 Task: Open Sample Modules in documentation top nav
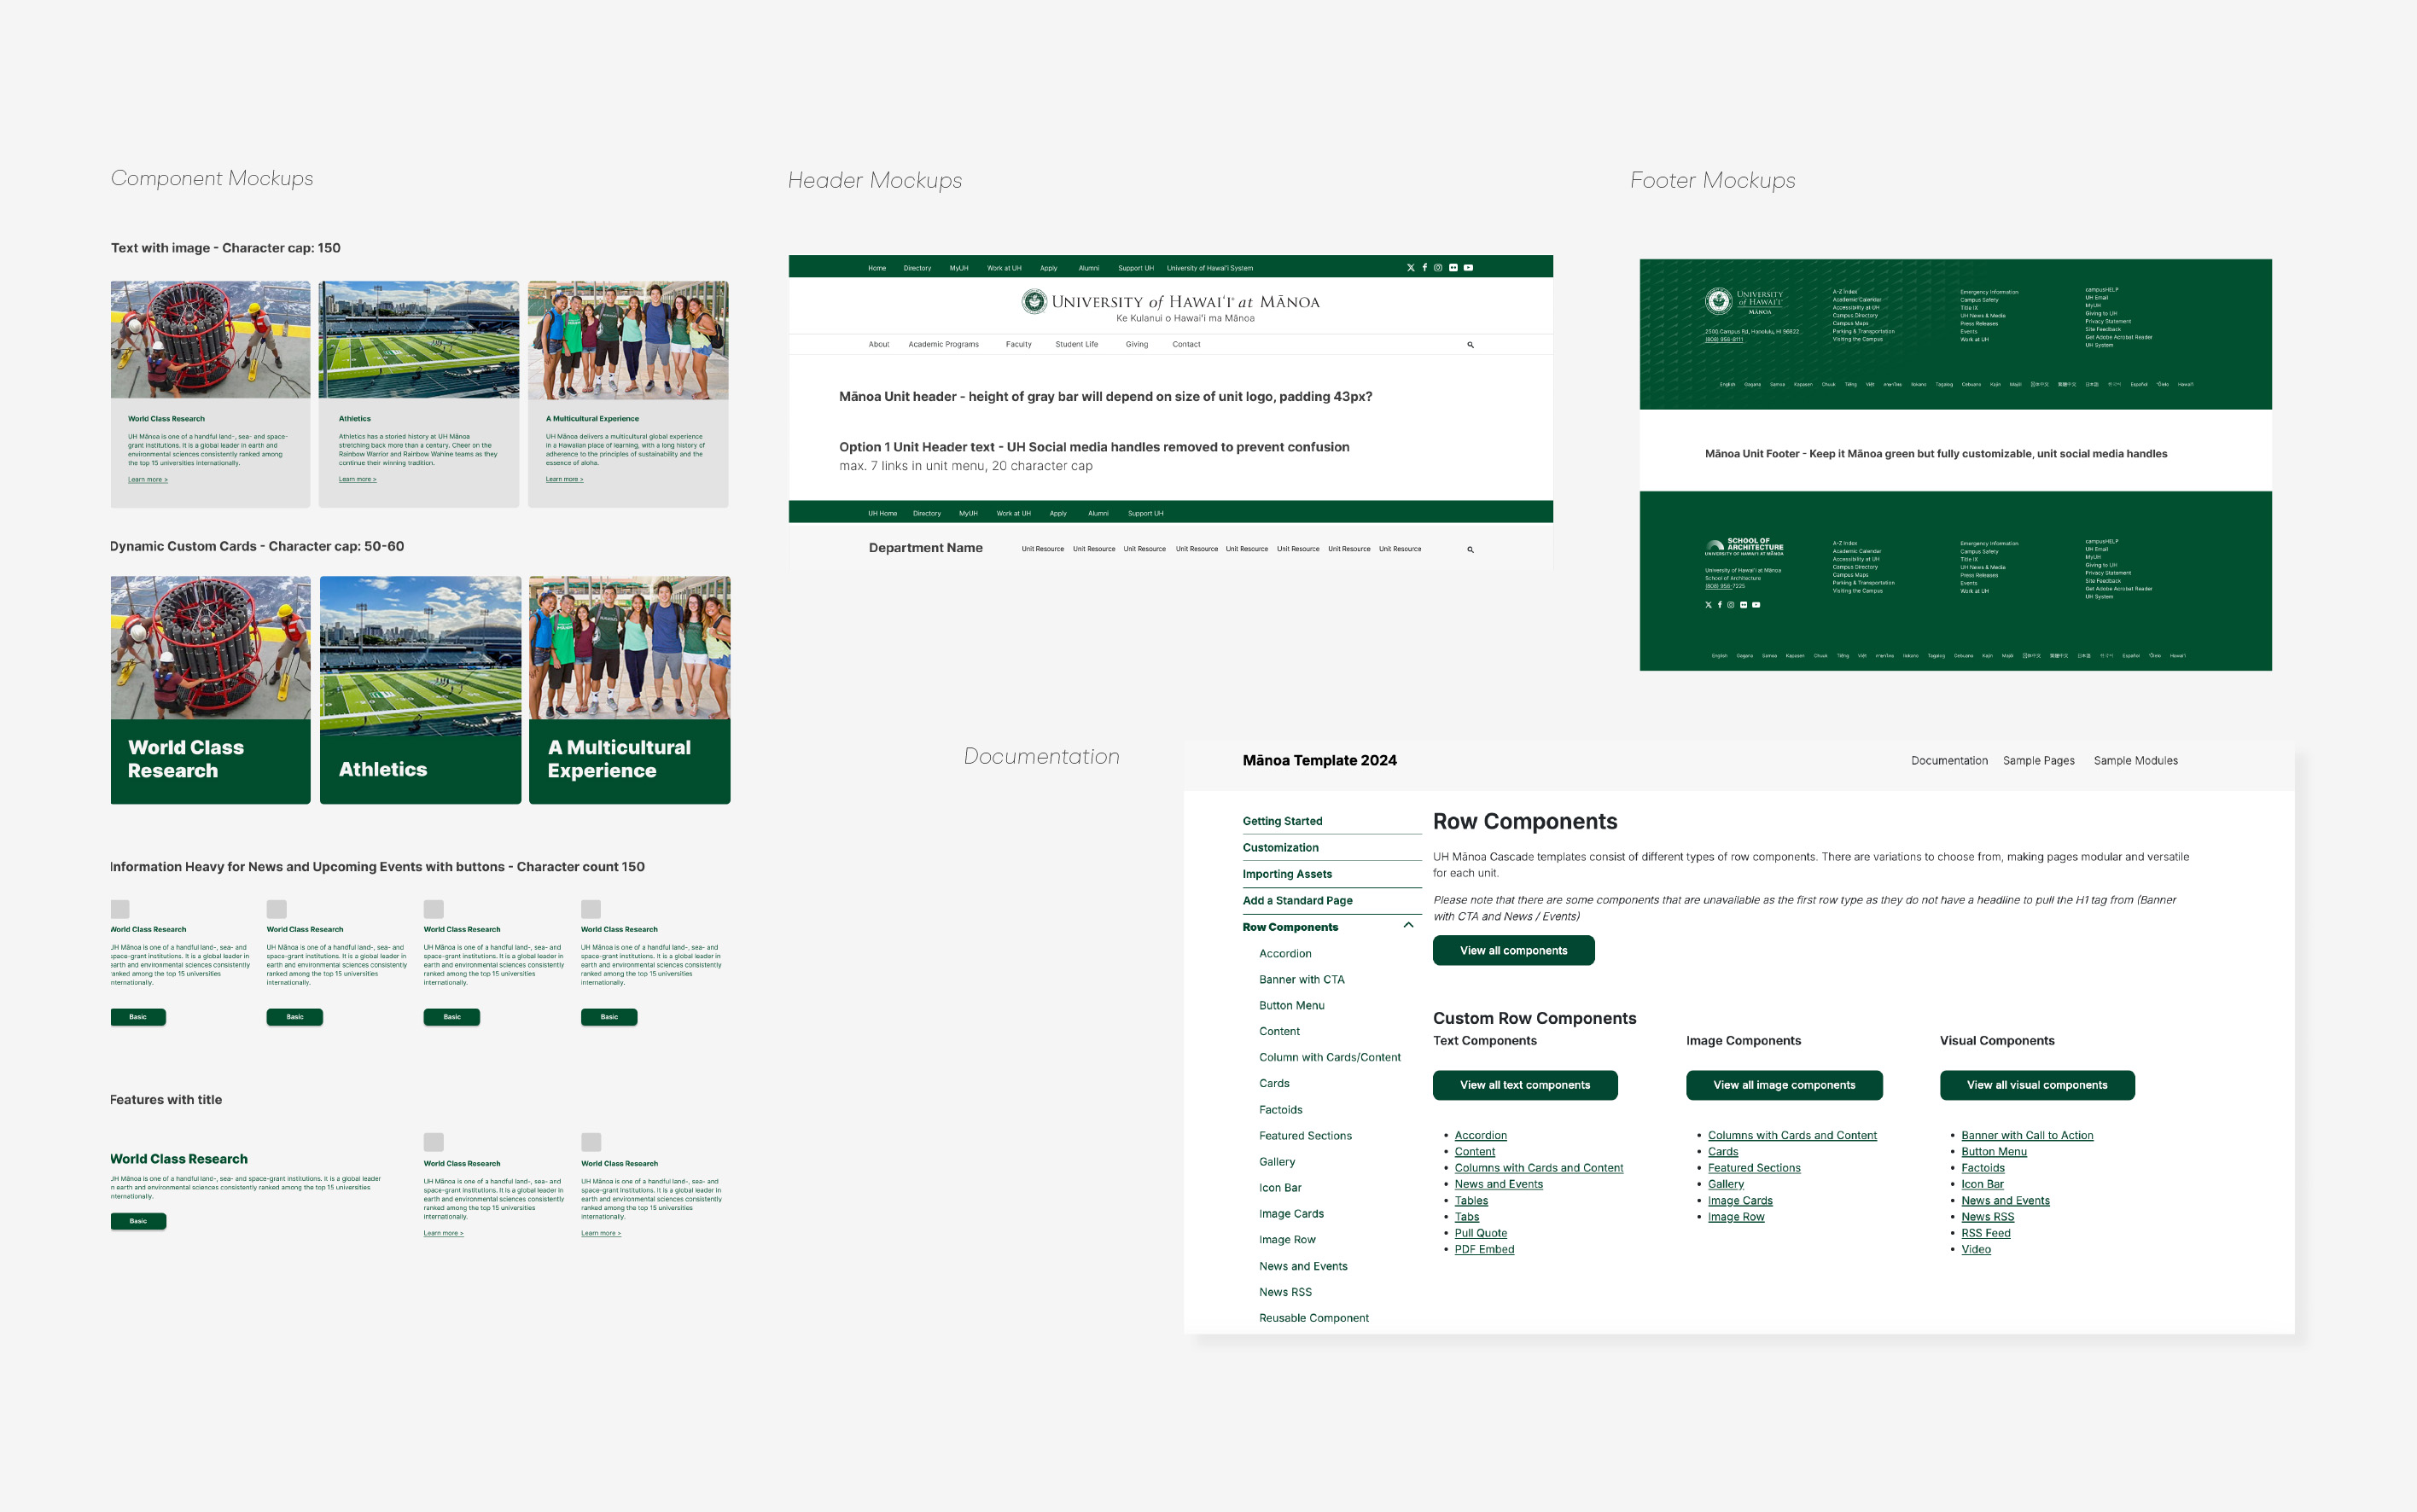pyautogui.click(x=2135, y=761)
